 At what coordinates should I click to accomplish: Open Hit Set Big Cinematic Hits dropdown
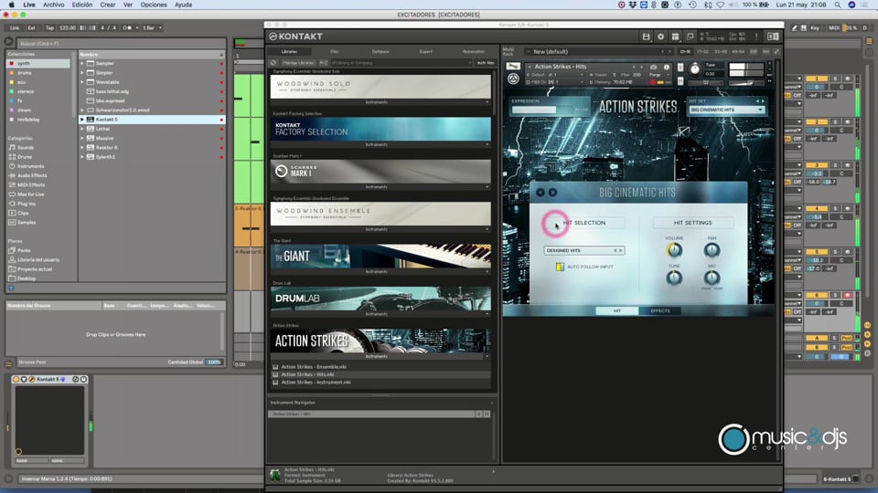click(x=727, y=110)
